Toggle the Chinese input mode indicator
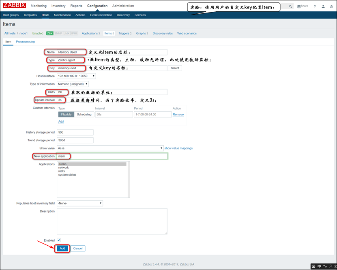Image resolution: width=337 pixels, height=270 pixels. pyautogui.click(x=319, y=266)
